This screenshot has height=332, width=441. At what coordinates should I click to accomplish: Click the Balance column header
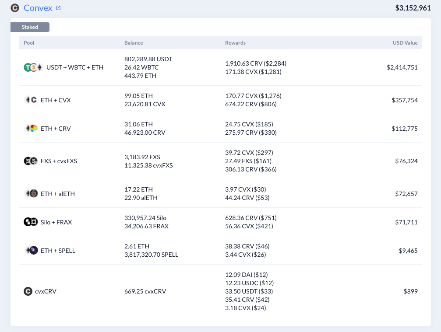pos(134,43)
